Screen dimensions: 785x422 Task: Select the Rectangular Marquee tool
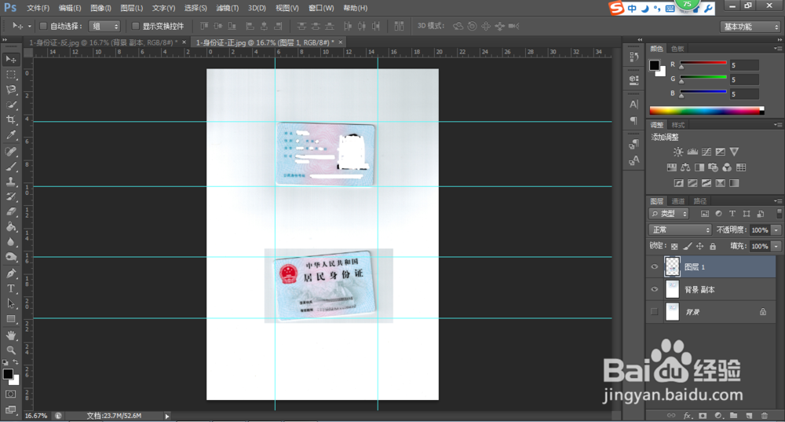click(10, 75)
